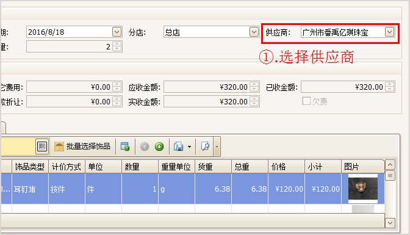Select the weight unit cell g
This screenshot has height=235, width=410.
click(x=176, y=189)
